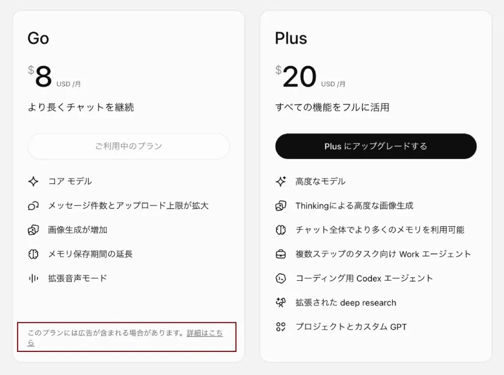Click the telescope icon for deep research
This screenshot has height=375, width=504.
281,302
